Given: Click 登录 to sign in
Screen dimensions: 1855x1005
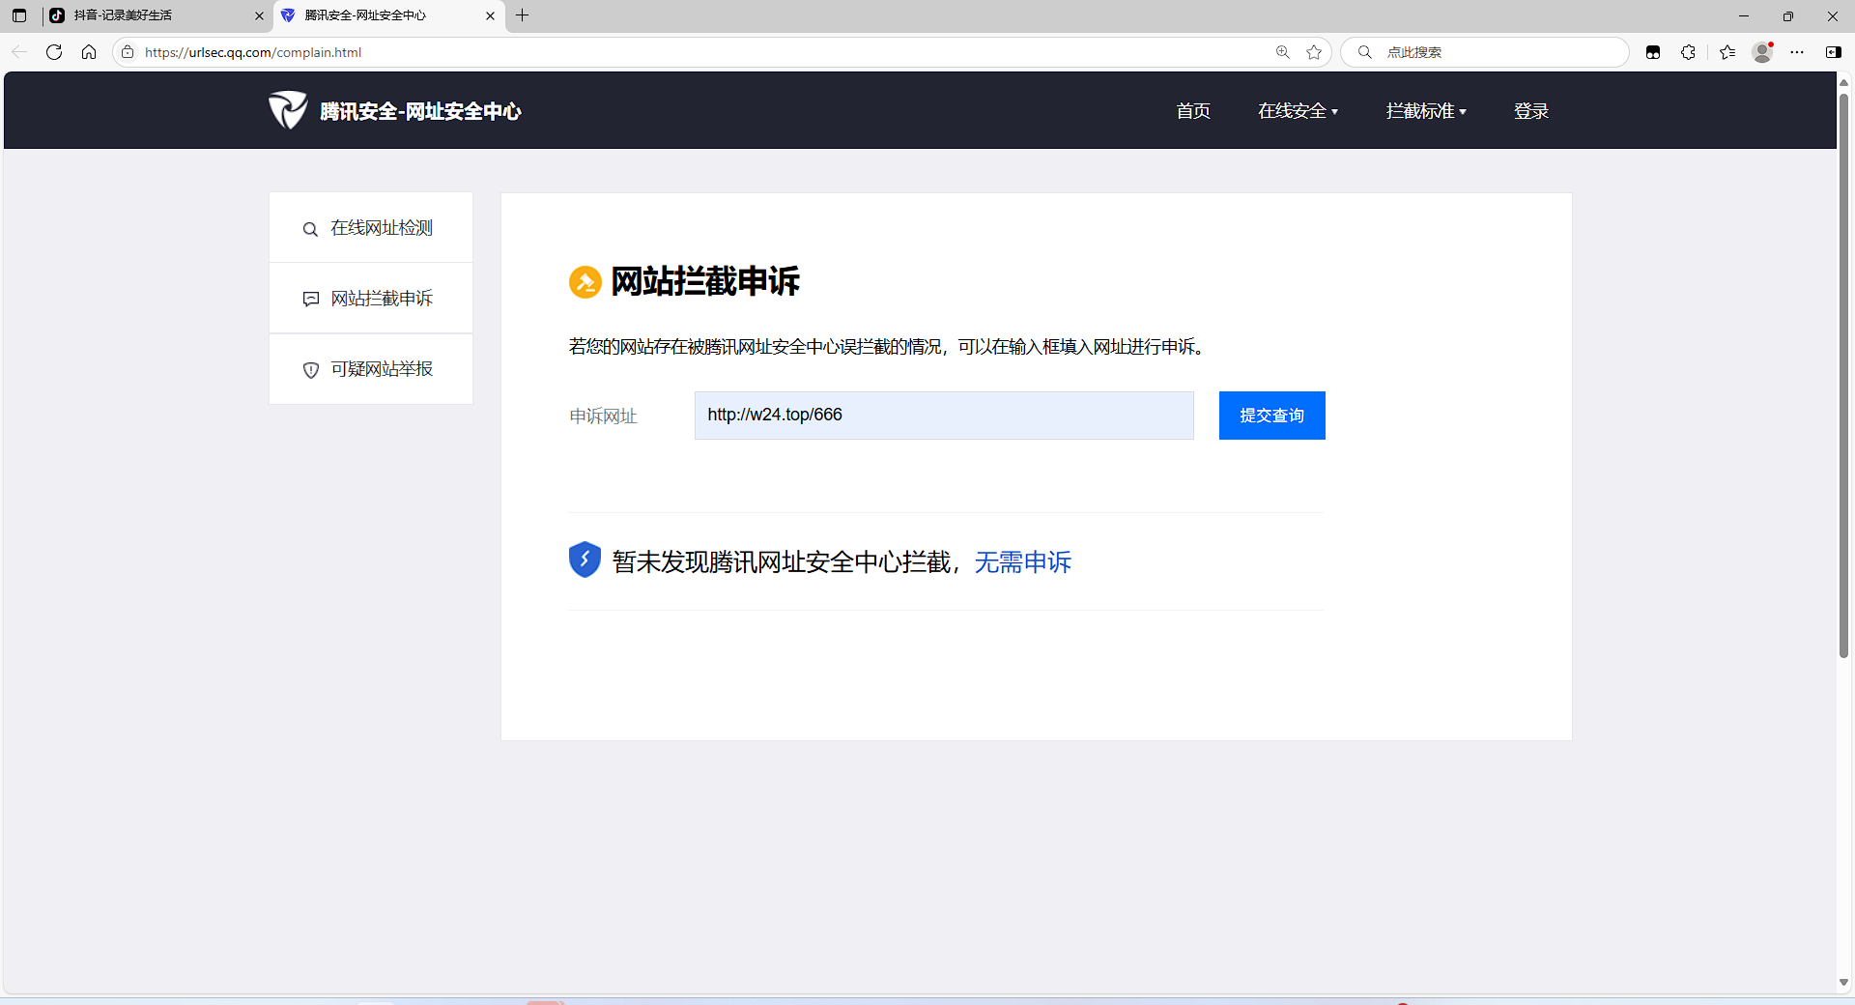Looking at the screenshot, I should (x=1531, y=111).
